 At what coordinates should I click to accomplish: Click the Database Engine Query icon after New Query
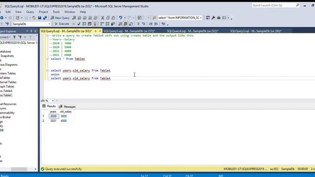pyautogui.click(x=74, y=18)
